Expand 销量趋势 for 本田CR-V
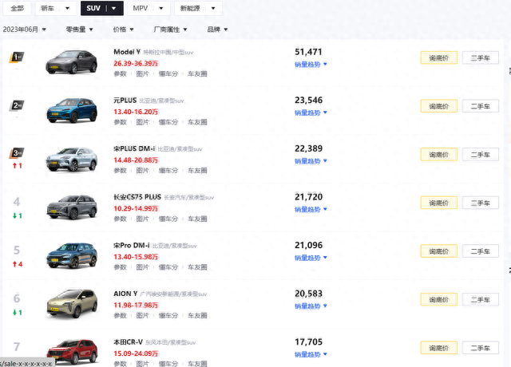This screenshot has width=511, height=367. coord(311,354)
